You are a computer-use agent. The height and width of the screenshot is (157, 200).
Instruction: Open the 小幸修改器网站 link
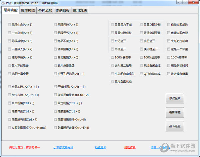[63, 147]
